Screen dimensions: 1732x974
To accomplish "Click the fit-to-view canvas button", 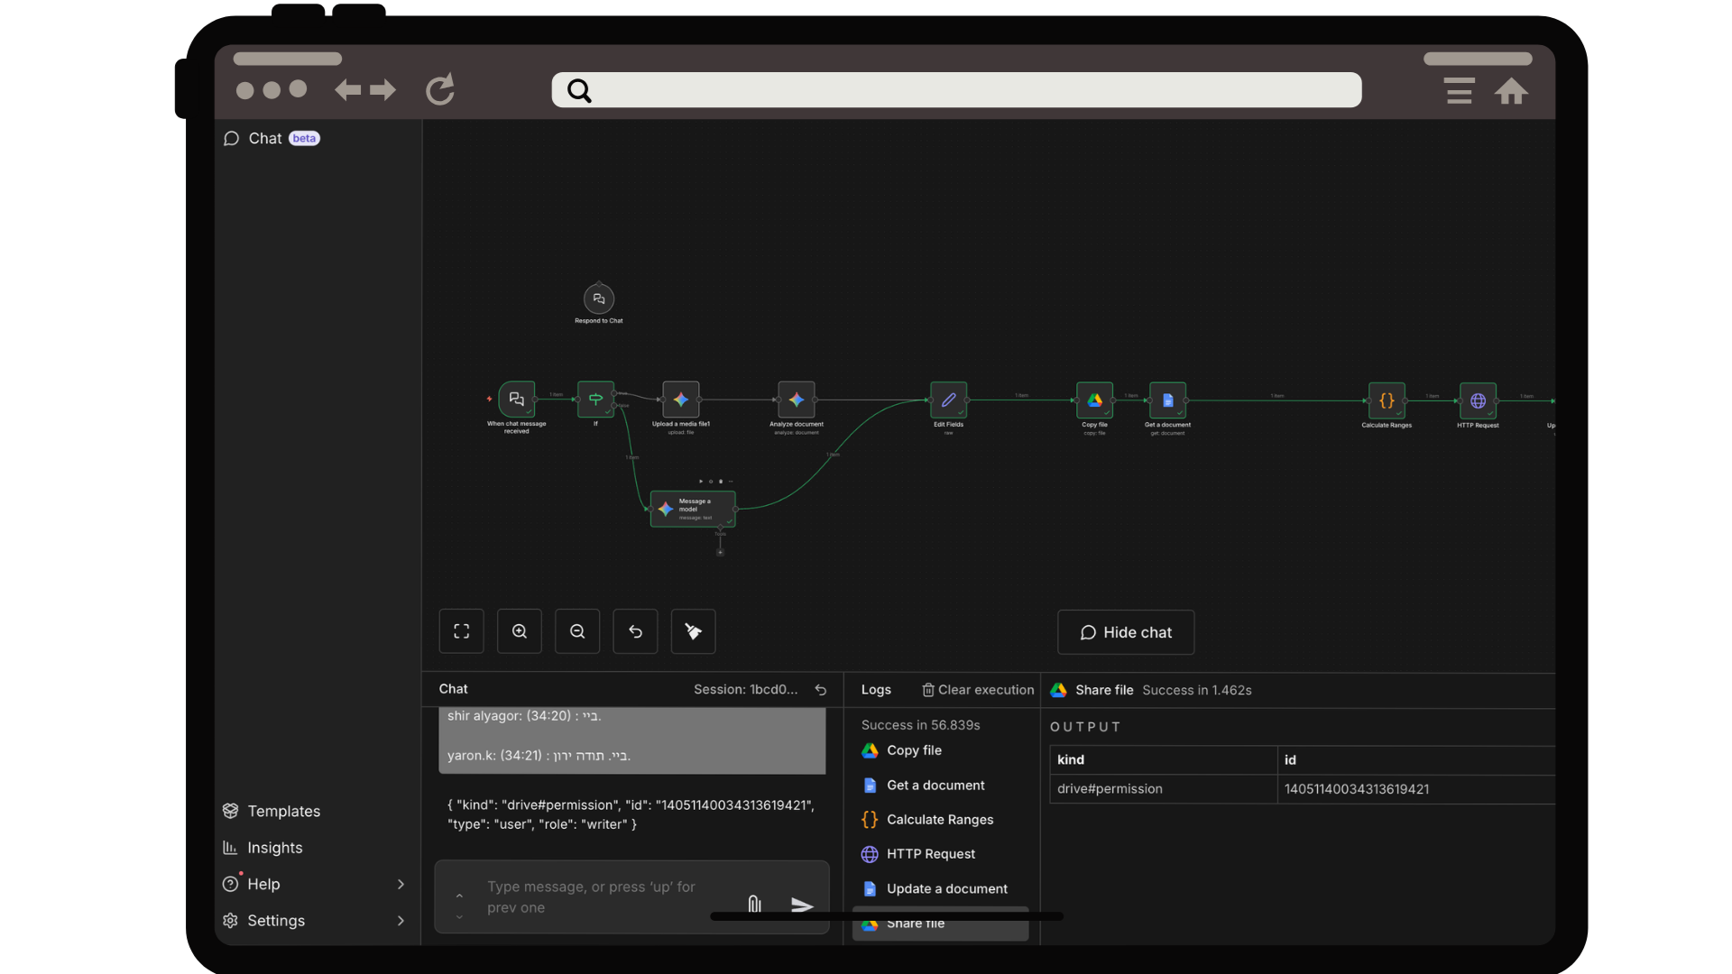I will pos(461,631).
